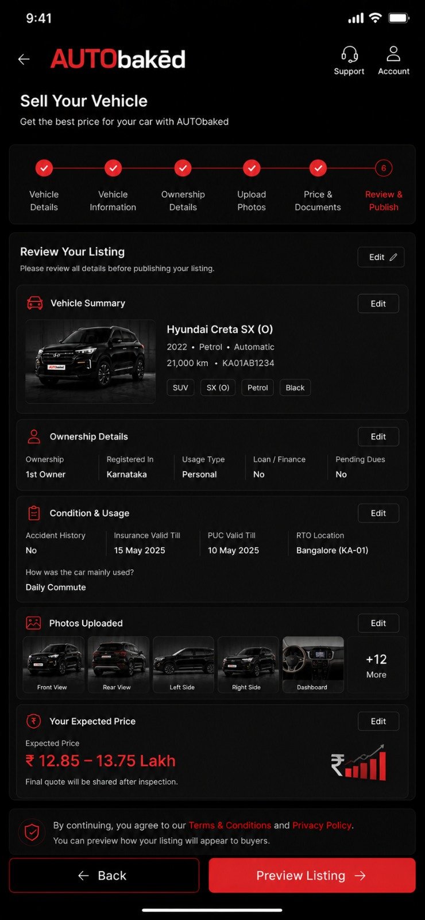The image size is (425, 920).
Task: Click the shield checkmark icon near terms text
Action: click(32, 832)
